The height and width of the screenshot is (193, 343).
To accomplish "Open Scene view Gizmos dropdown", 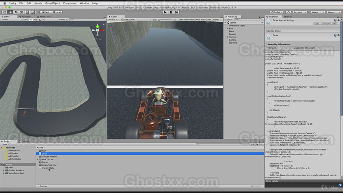I will 63,19.
